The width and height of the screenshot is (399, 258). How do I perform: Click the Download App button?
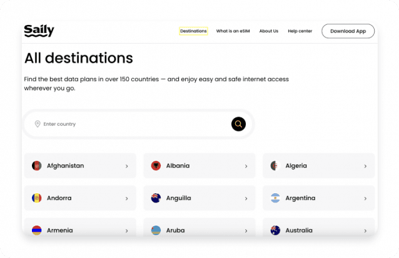[x=348, y=31]
